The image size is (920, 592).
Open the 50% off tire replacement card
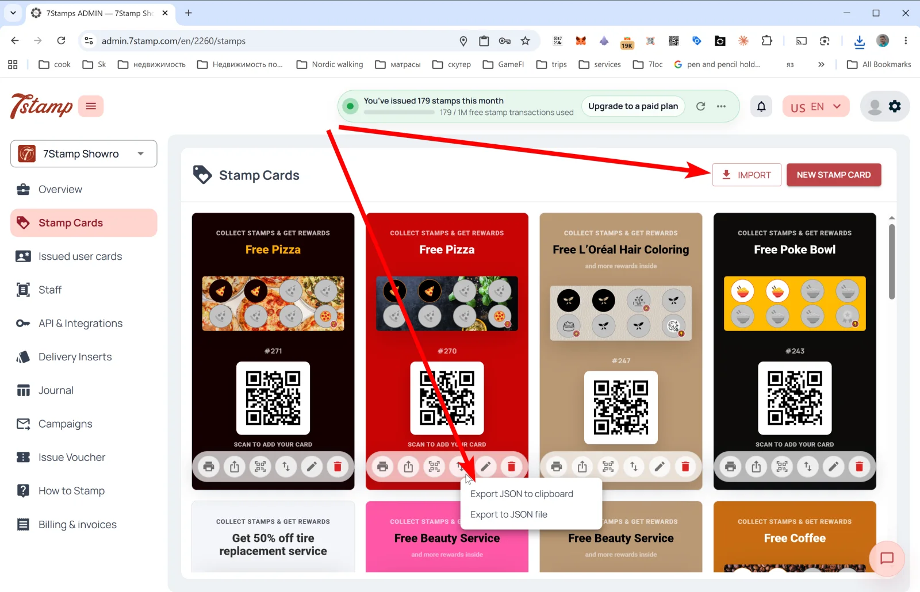click(x=273, y=537)
